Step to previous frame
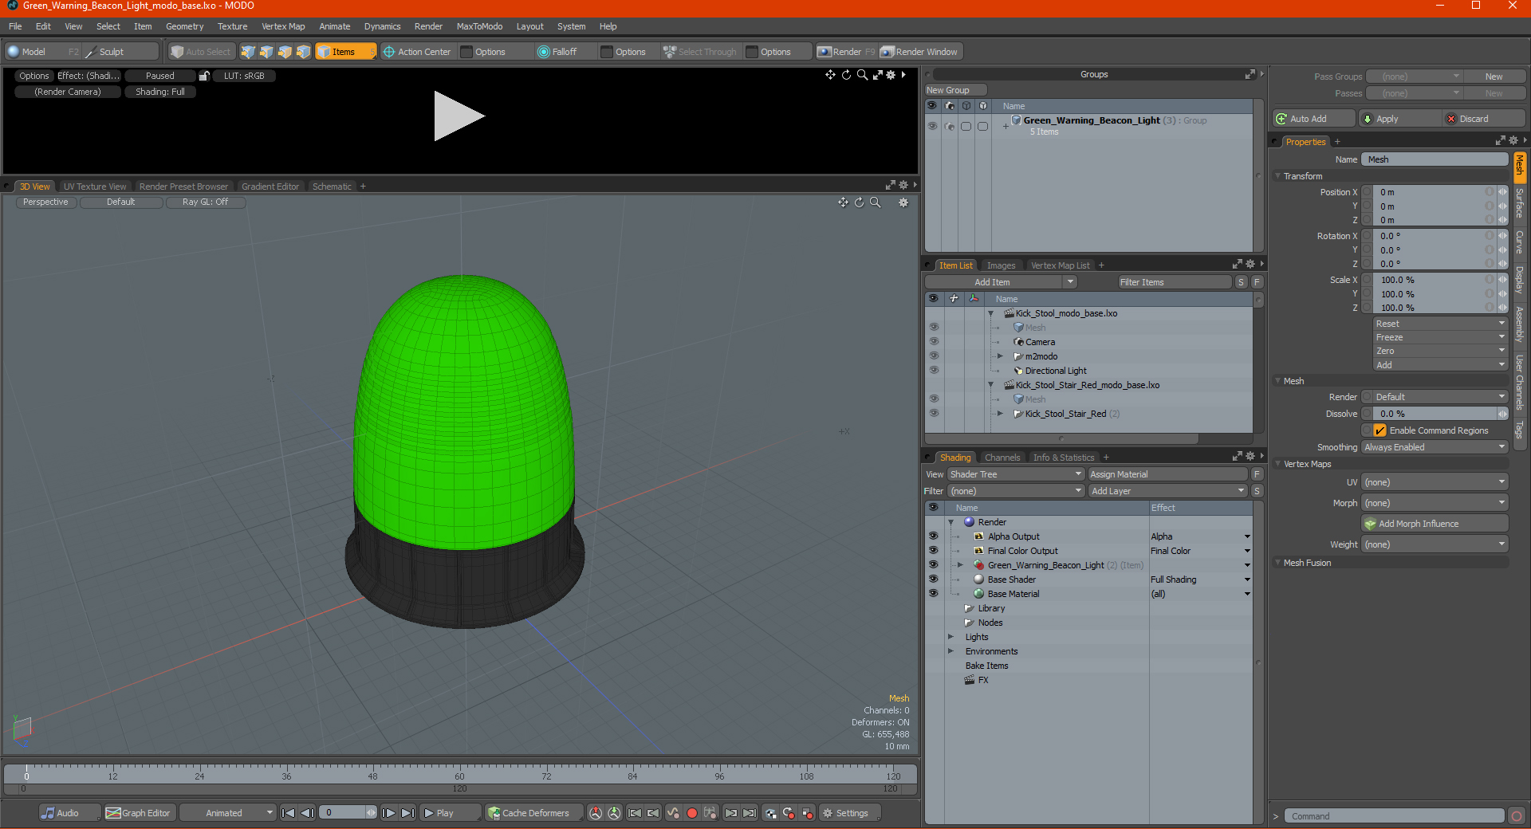Viewport: 1531px width, 829px height. tap(307, 813)
